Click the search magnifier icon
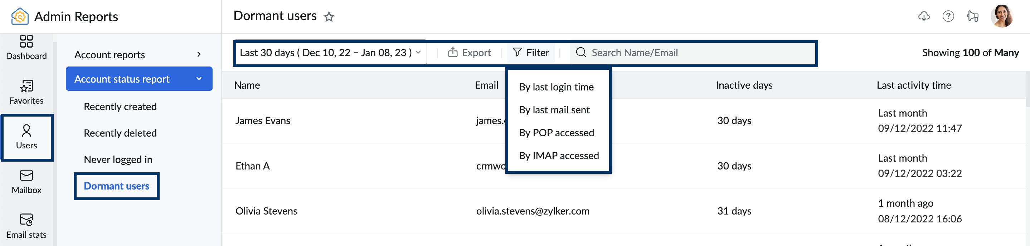This screenshot has height=246, width=1030. tap(581, 52)
